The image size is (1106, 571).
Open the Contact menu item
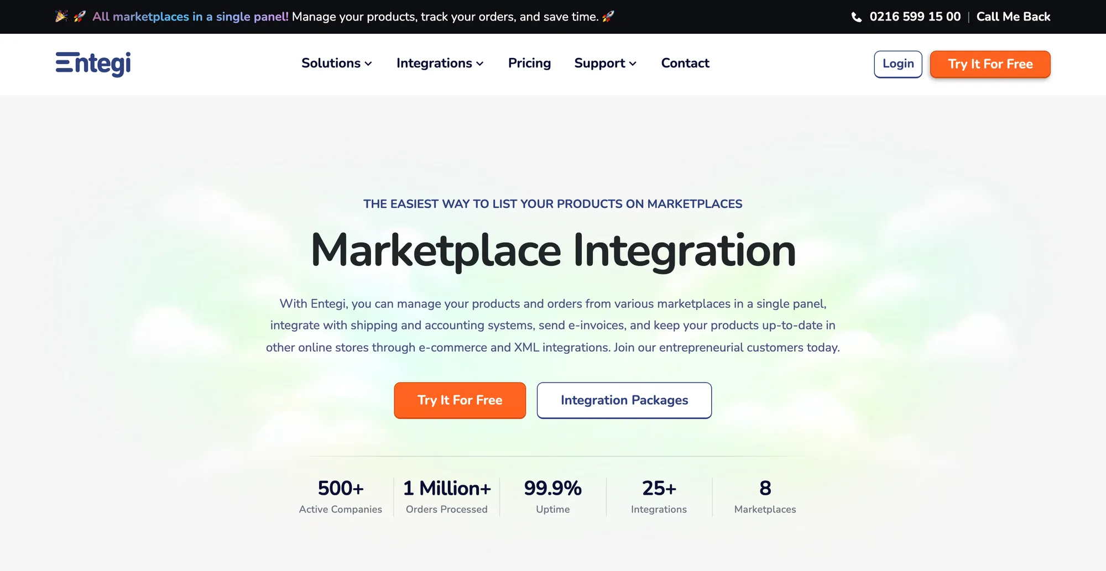coord(685,63)
